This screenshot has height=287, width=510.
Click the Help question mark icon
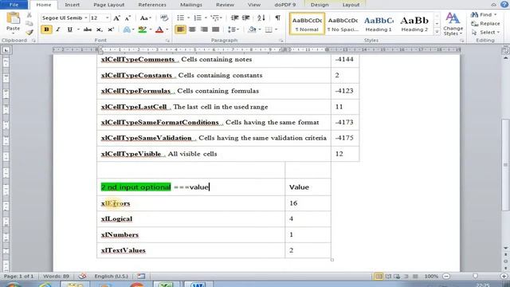(x=504, y=5)
